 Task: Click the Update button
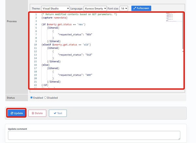(x=17, y=113)
